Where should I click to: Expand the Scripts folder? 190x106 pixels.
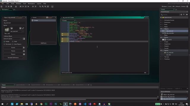[x=161, y=42]
